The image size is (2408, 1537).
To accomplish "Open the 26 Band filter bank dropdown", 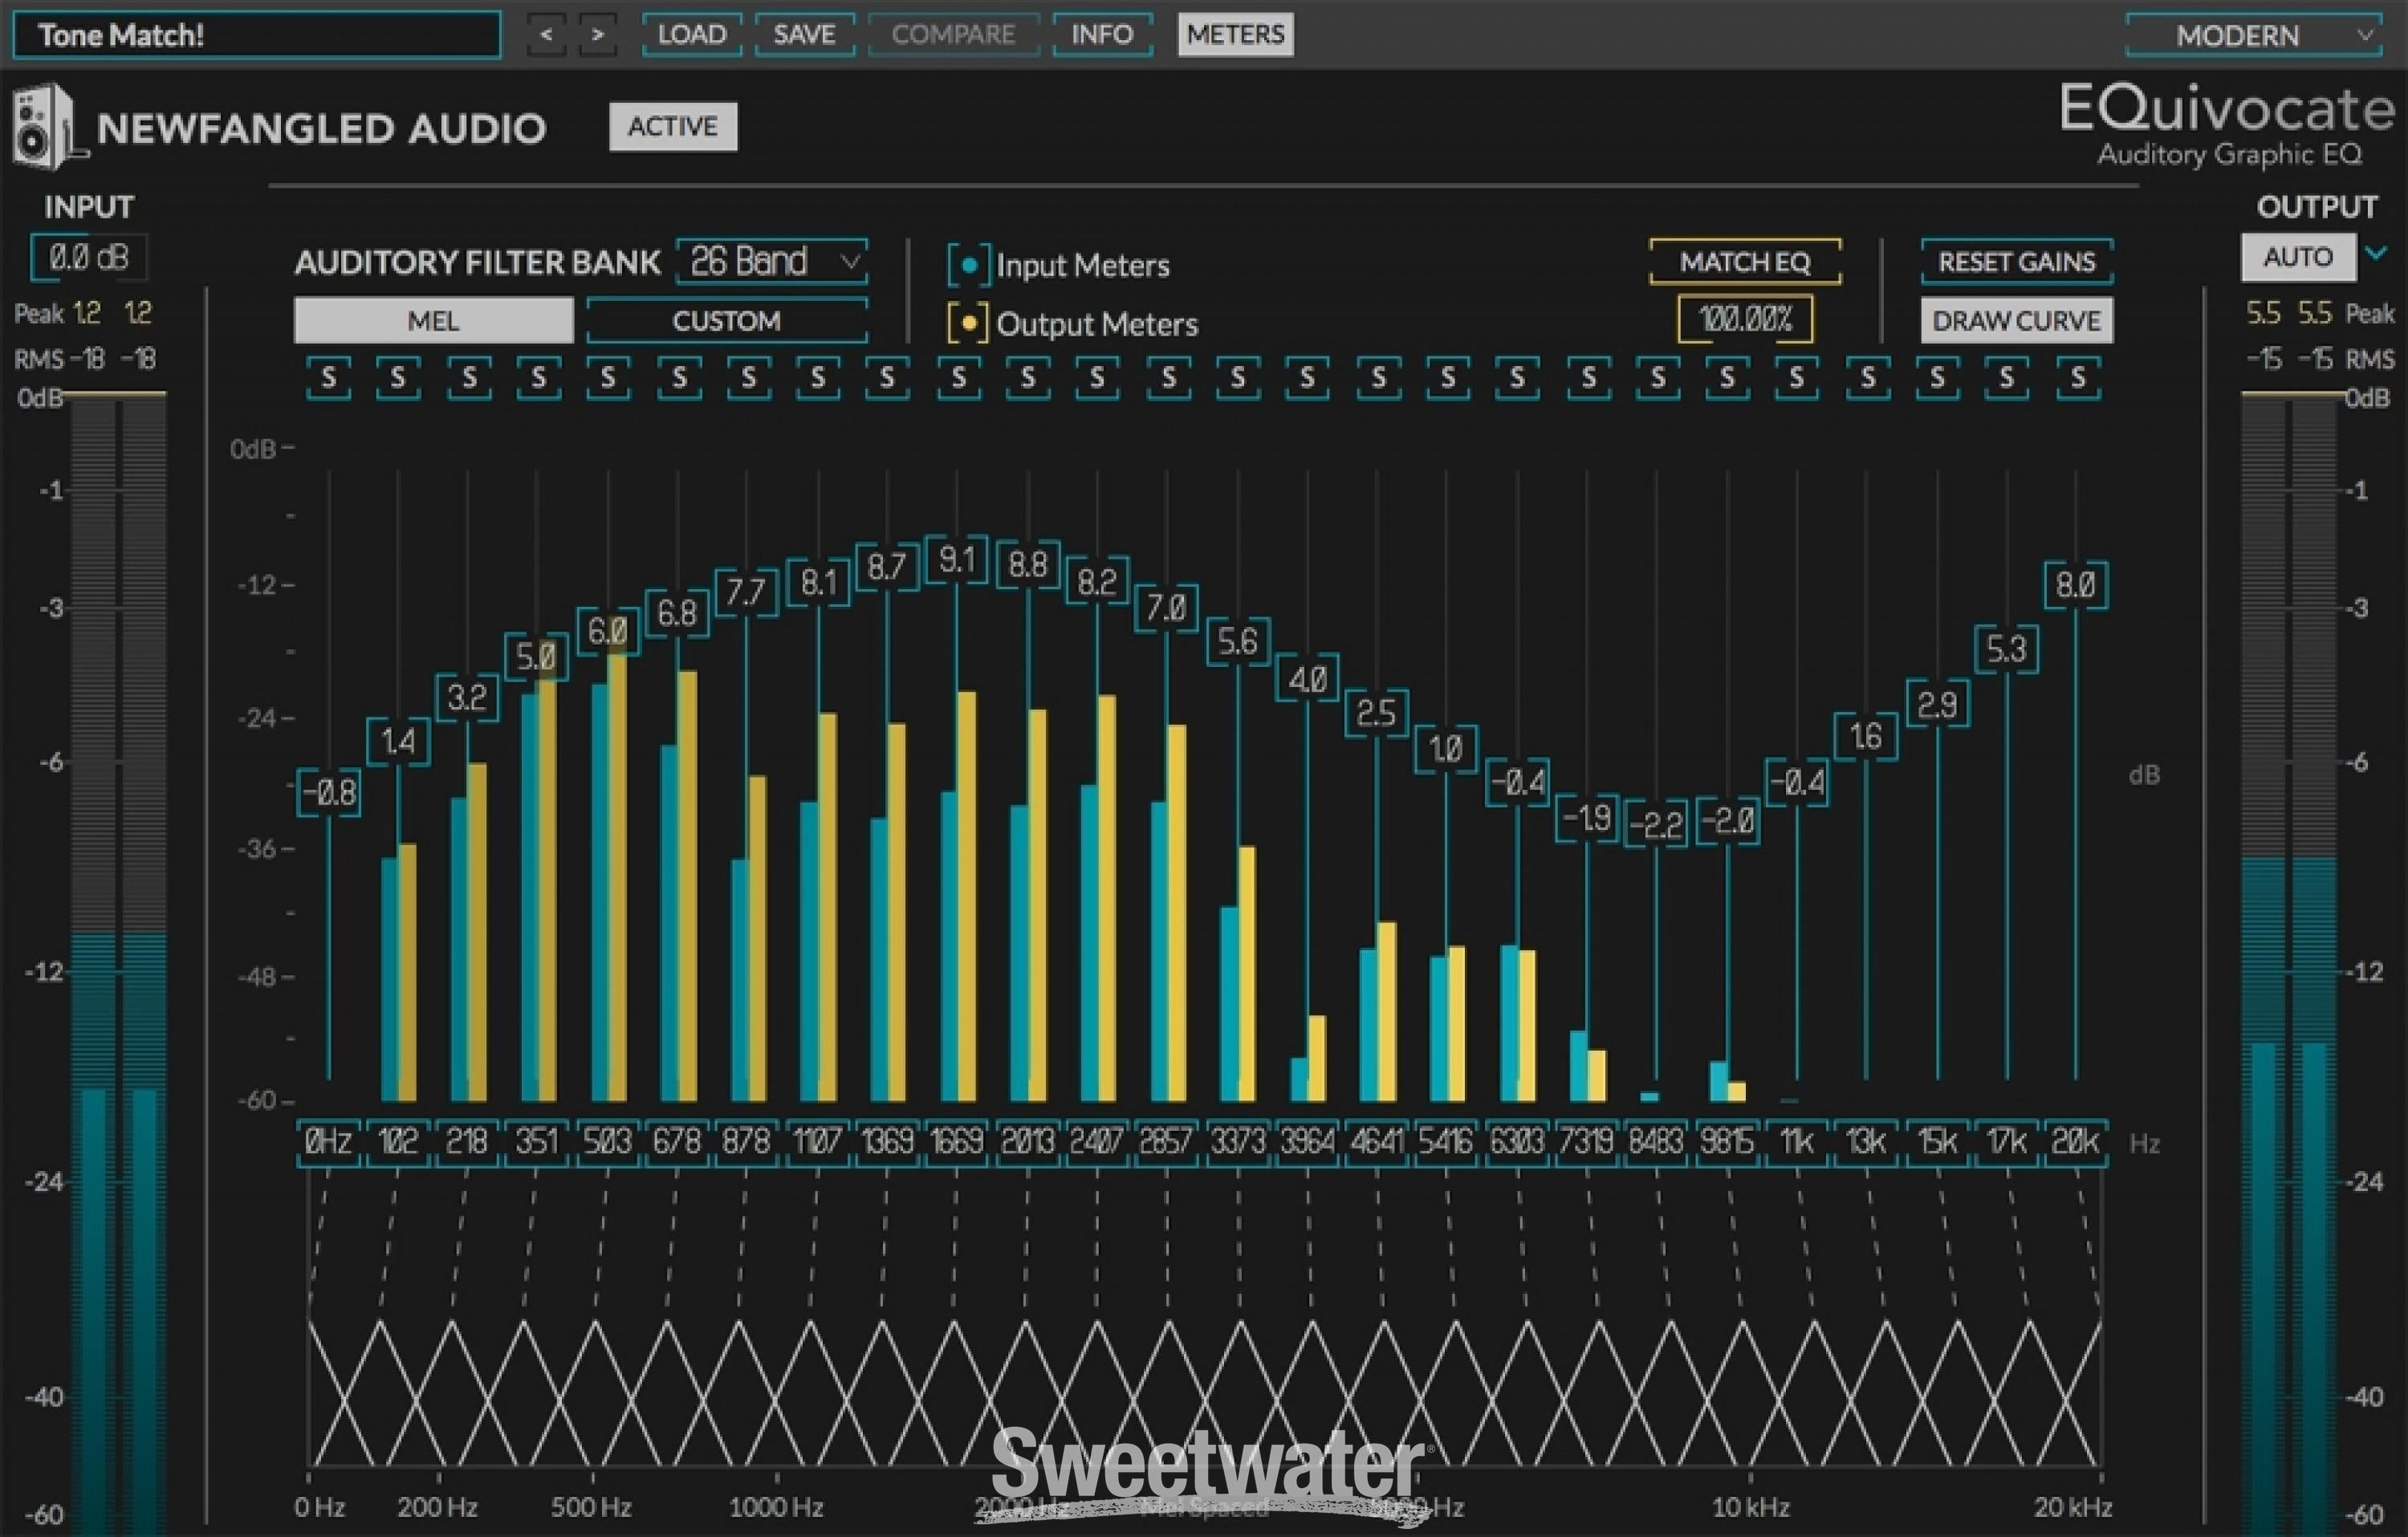I will point(772,262).
